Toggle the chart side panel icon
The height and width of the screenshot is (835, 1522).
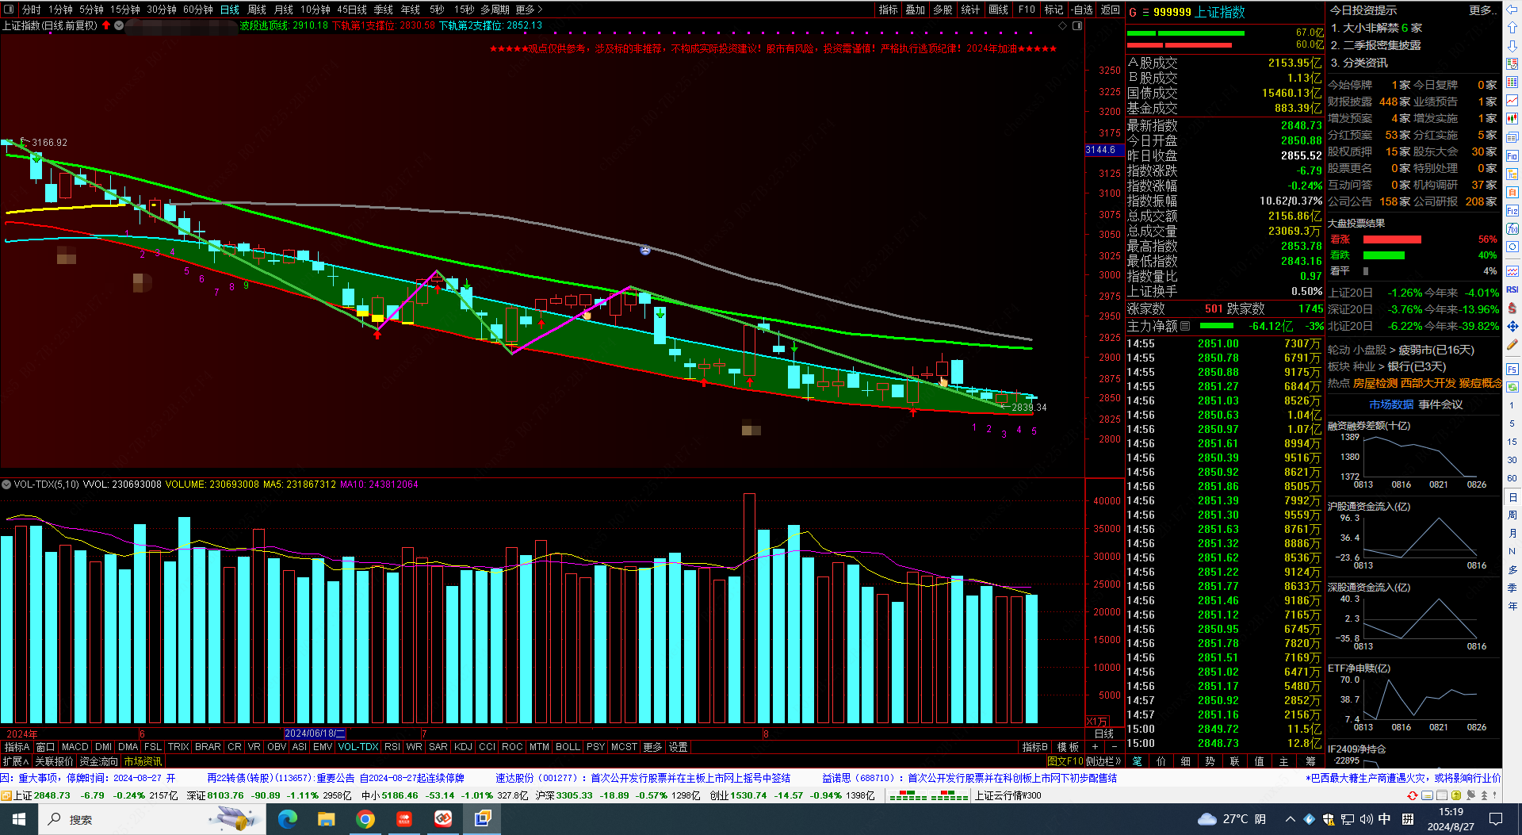[1077, 25]
